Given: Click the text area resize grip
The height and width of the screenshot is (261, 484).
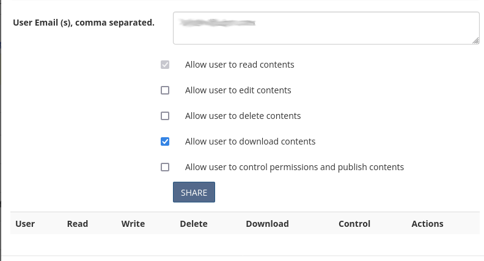Looking at the screenshot, I should (x=475, y=40).
